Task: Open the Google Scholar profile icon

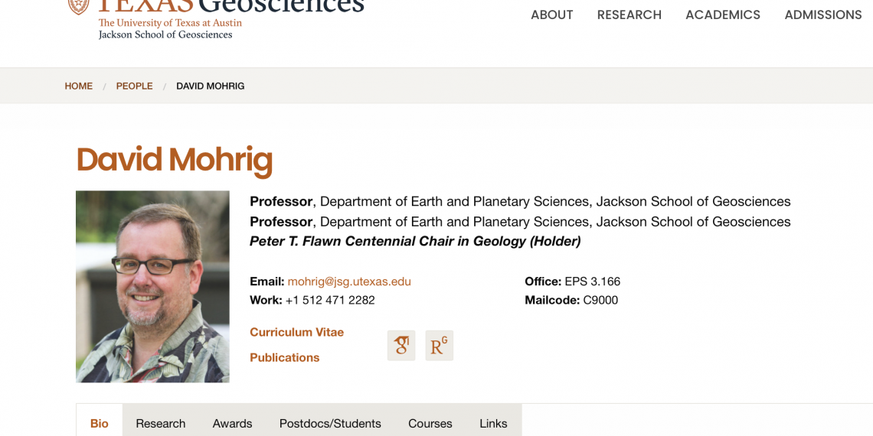Action: pyautogui.click(x=401, y=345)
